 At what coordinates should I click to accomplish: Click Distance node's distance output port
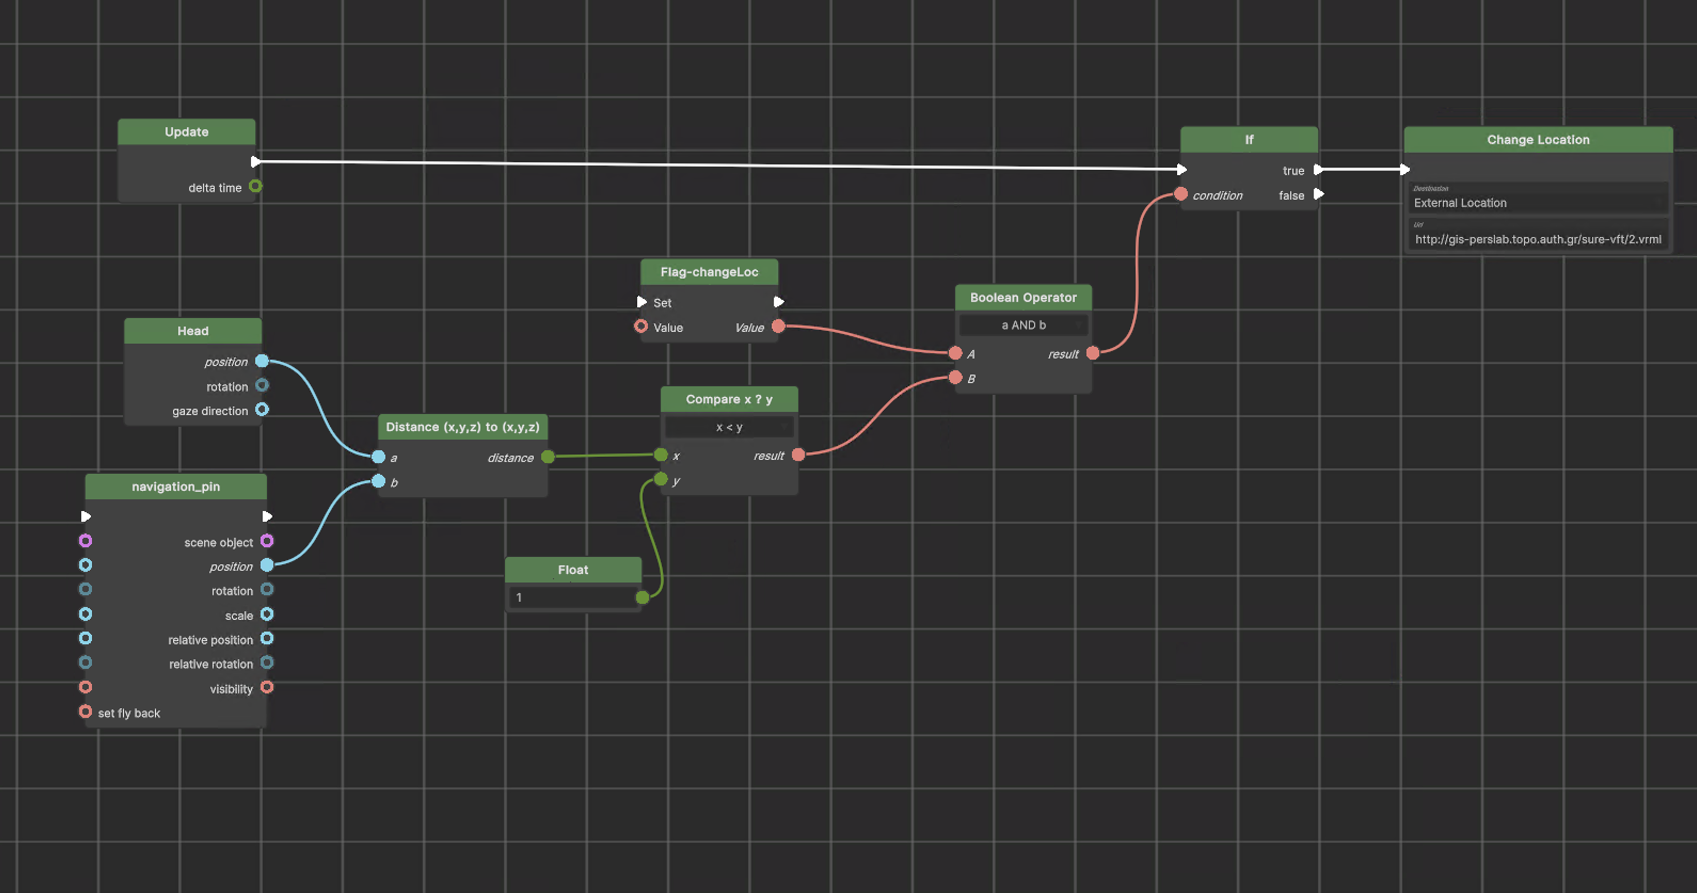[x=548, y=457]
